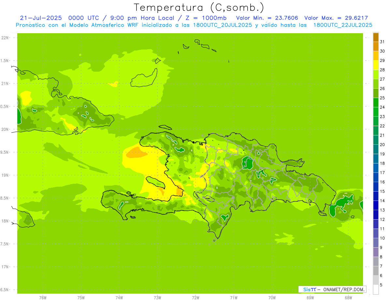The height and width of the screenshot is (302, 391).
Task: Click the "20N" latitude axis label
Action: [5, 129]
